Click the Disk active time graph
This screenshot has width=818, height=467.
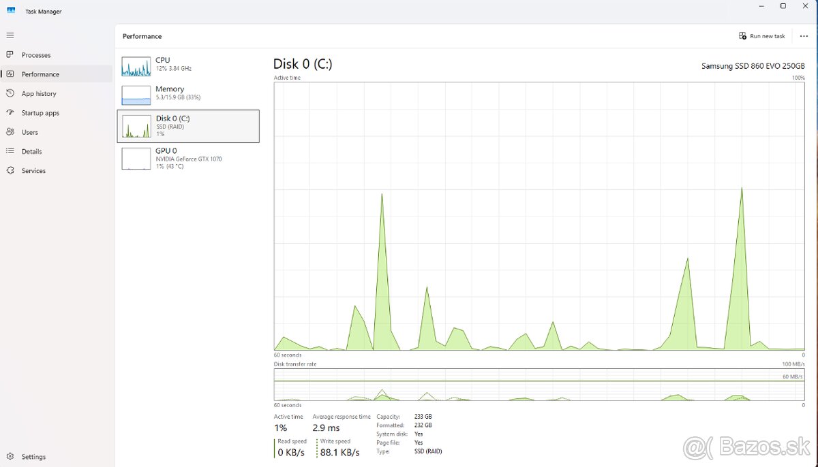539,216
